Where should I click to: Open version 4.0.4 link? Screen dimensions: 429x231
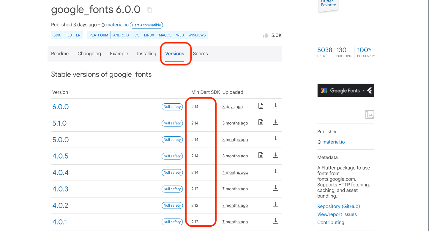(61, 173)
